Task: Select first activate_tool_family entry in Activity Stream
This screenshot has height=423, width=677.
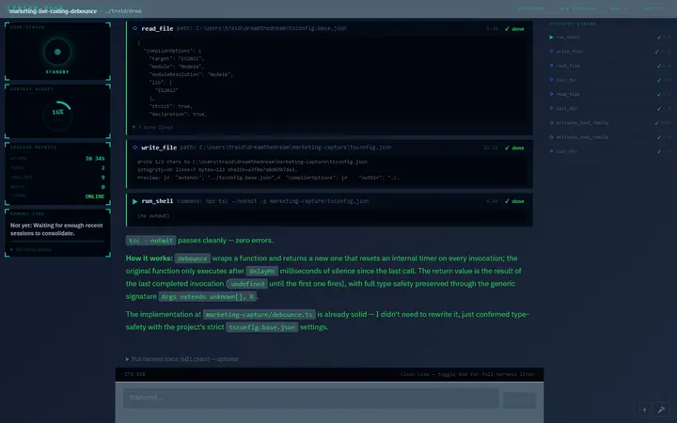Action: (x=612, y=123)
